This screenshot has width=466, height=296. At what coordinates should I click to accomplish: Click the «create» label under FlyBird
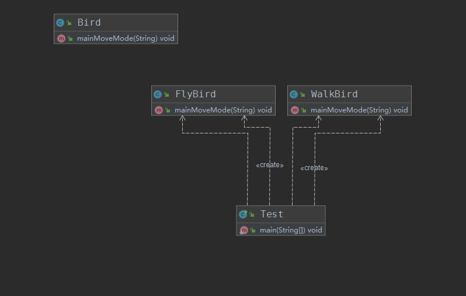click(270, 165)
